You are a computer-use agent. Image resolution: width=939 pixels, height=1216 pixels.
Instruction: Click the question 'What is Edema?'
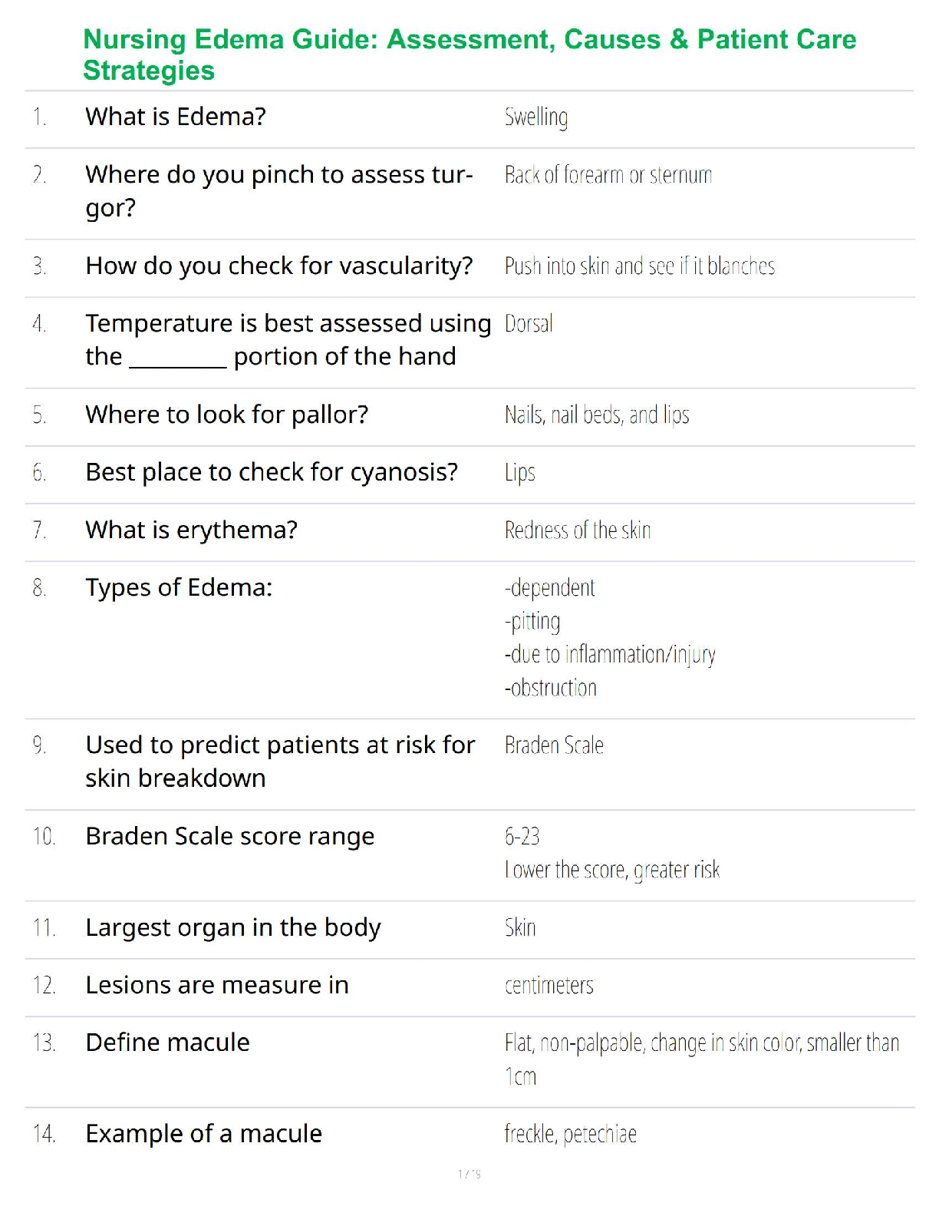pos(176,117)
